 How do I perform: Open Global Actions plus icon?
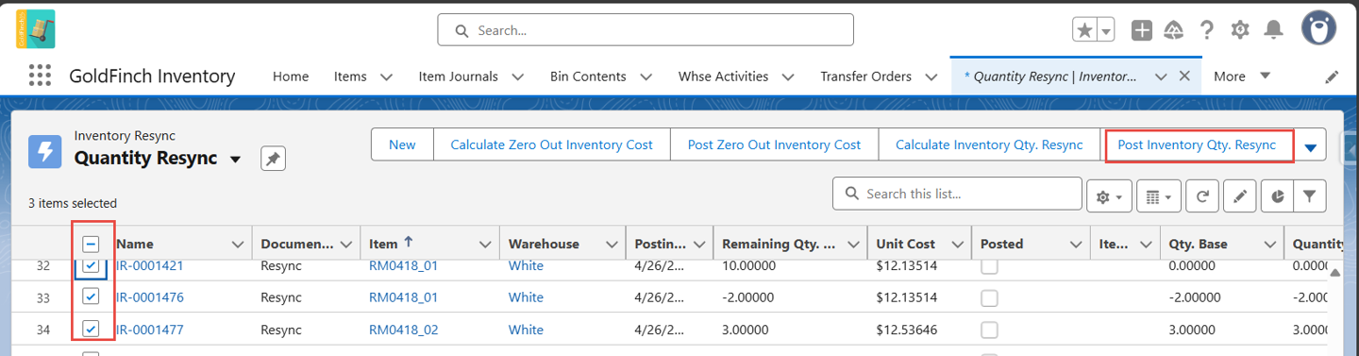[1142, 30]
